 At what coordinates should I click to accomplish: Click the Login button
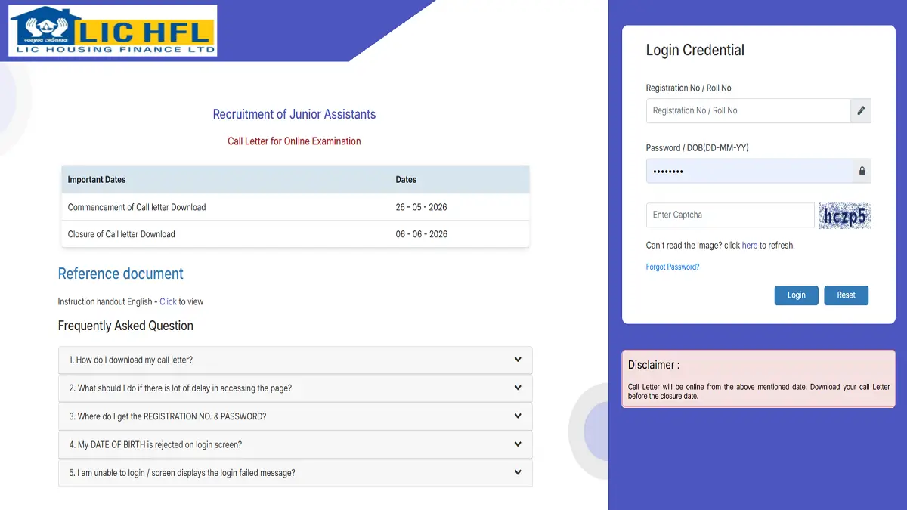(797, 295)
